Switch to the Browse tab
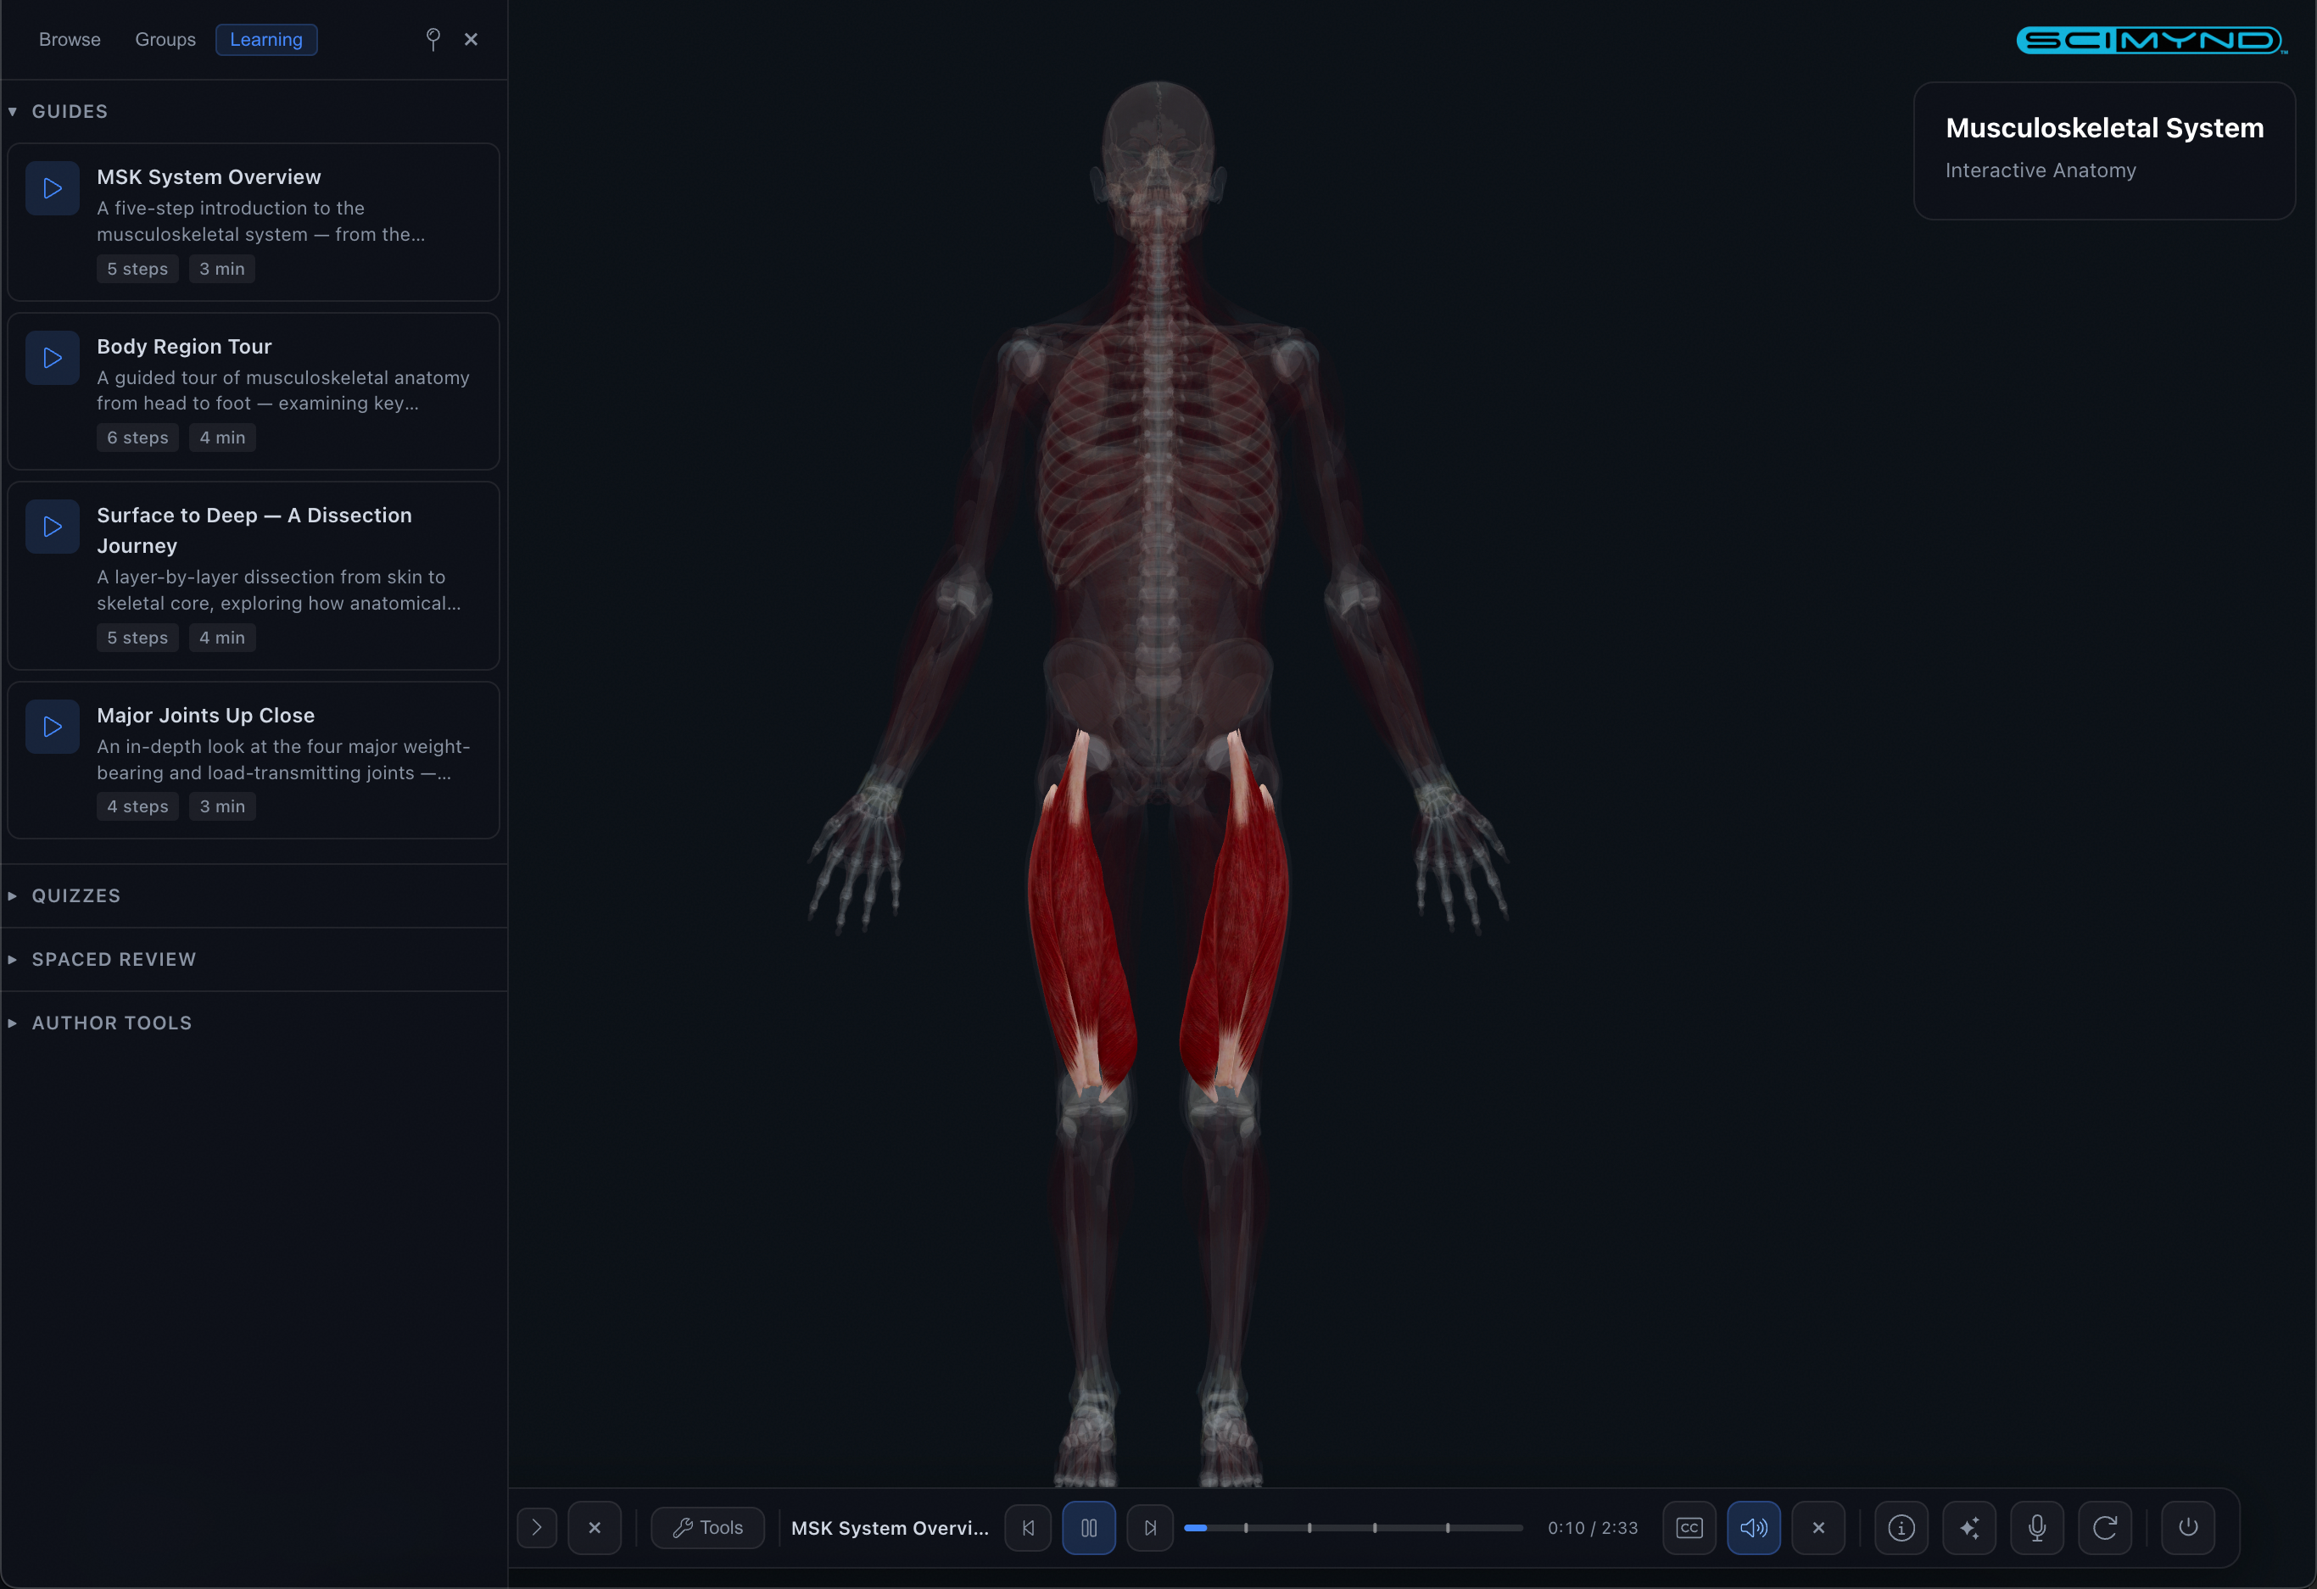 [x=70, y=40]
